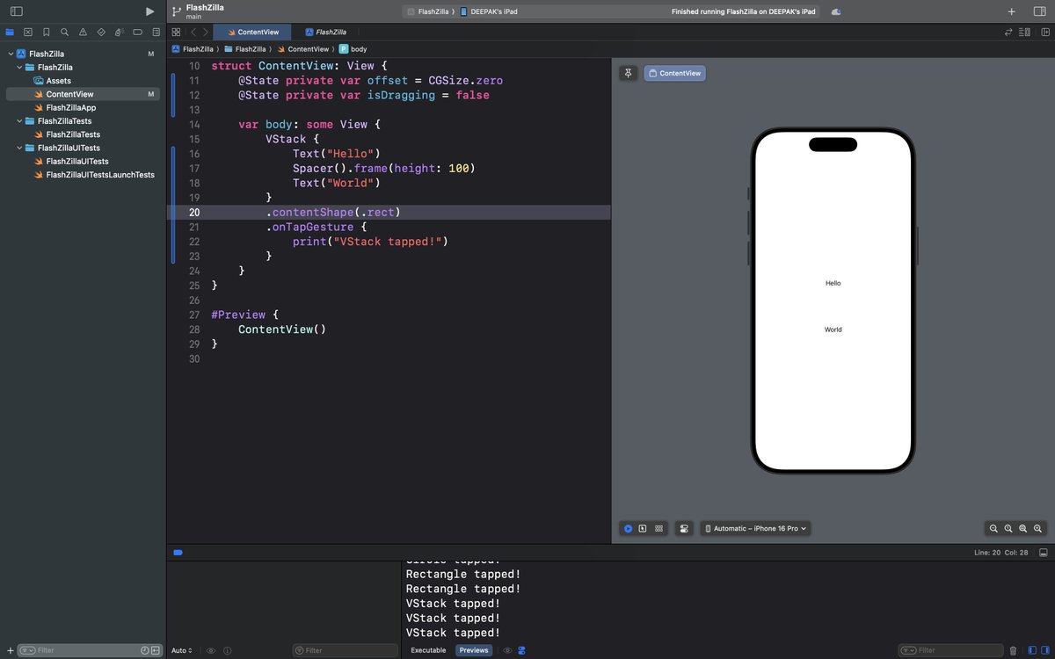This screenshot has height=659, width=1055.
Task: Choose the FlashZilla scheme in the toolbar
Action: [x=429, y=11]
